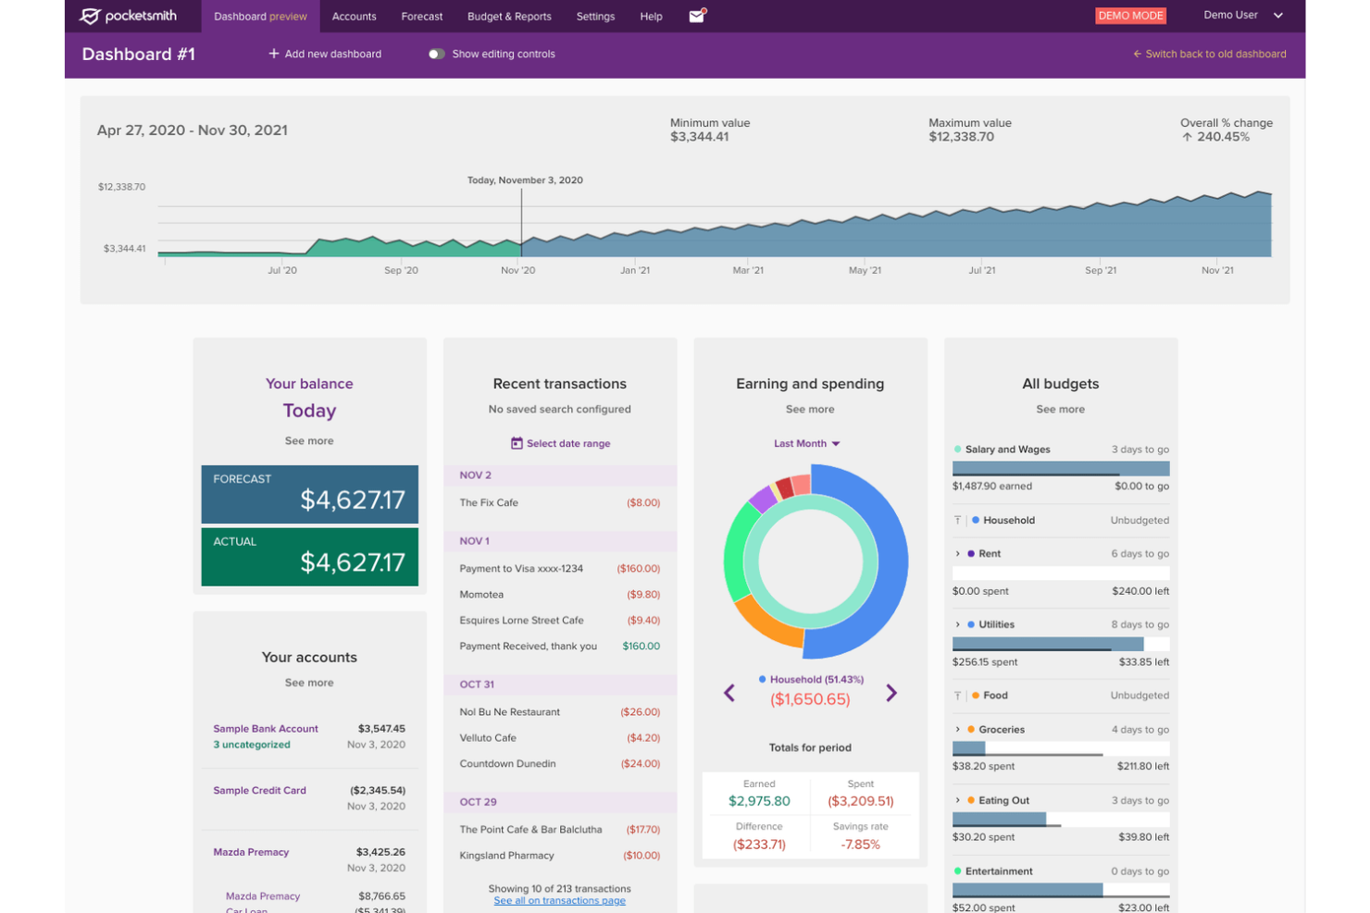Click the calendar icon beside Select date range
This screenshot has height=913, width=1370.
[x=517, y=443]
